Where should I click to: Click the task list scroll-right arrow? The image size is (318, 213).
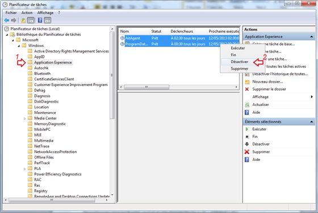click(236, 87)
